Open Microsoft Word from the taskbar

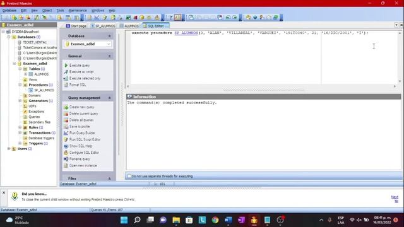click(x=228, y=220)
